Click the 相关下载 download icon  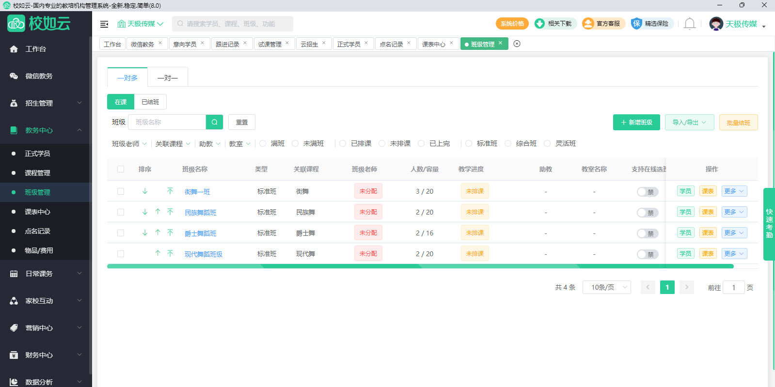pyautogui.click(x=539, y=24)
